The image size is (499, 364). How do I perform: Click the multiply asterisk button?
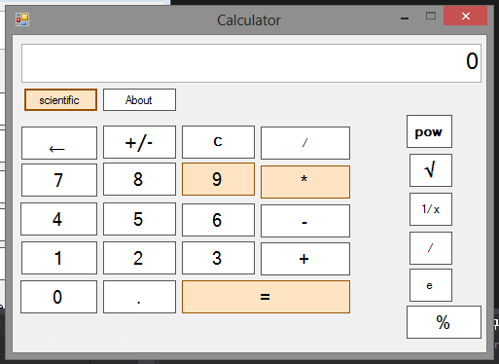click(x=305, y=182)
